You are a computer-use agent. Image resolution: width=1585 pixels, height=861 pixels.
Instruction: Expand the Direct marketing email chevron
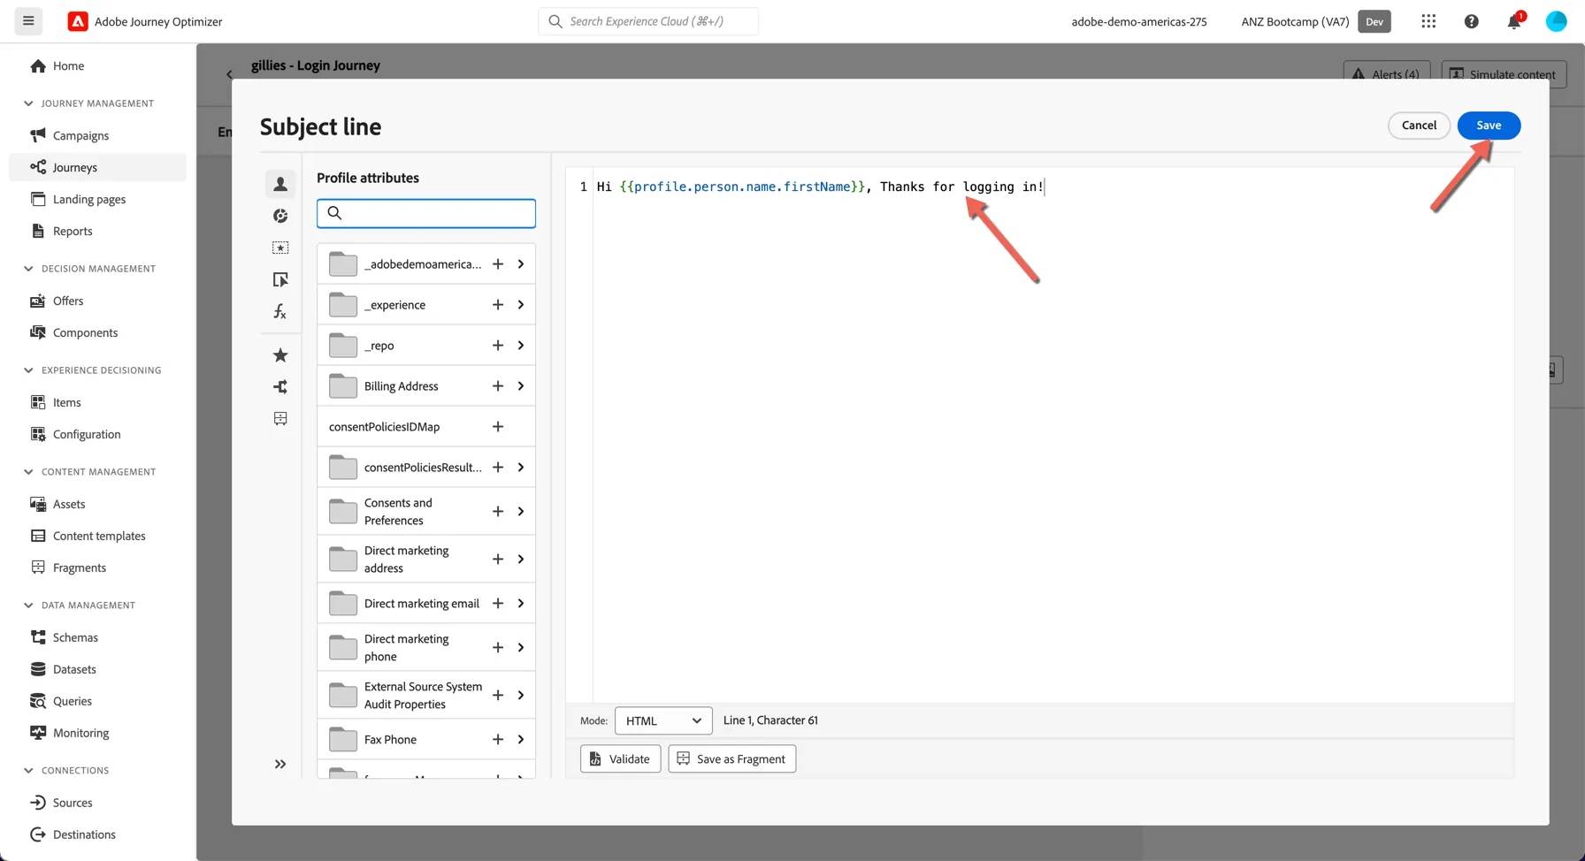tap(521, 604)
